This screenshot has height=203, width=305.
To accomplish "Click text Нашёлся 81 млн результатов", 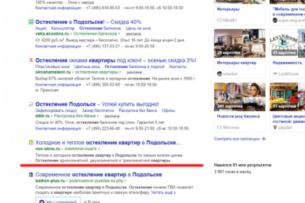I will 243,165.
